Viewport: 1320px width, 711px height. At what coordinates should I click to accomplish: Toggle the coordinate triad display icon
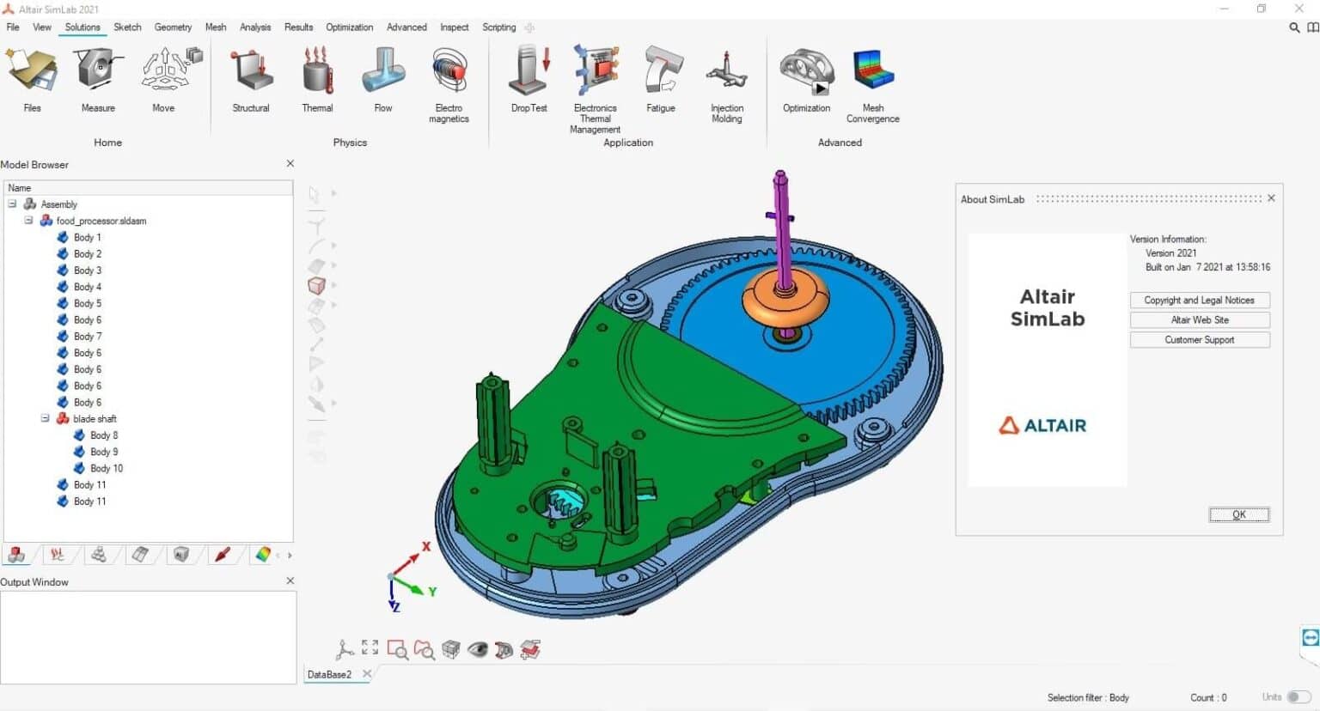click(x=346, y=649)
